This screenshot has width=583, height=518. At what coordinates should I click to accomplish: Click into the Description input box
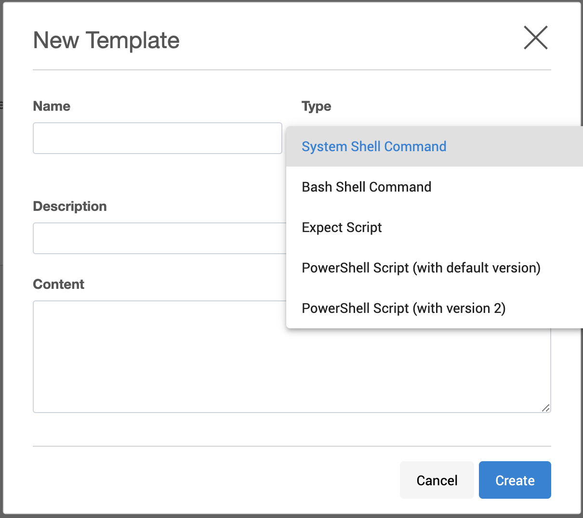(159, 238)
